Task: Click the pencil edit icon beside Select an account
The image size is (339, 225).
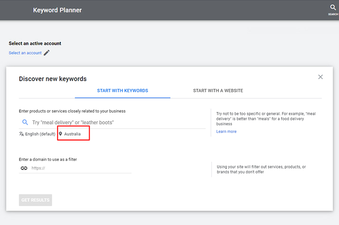Action: (47, 53)
